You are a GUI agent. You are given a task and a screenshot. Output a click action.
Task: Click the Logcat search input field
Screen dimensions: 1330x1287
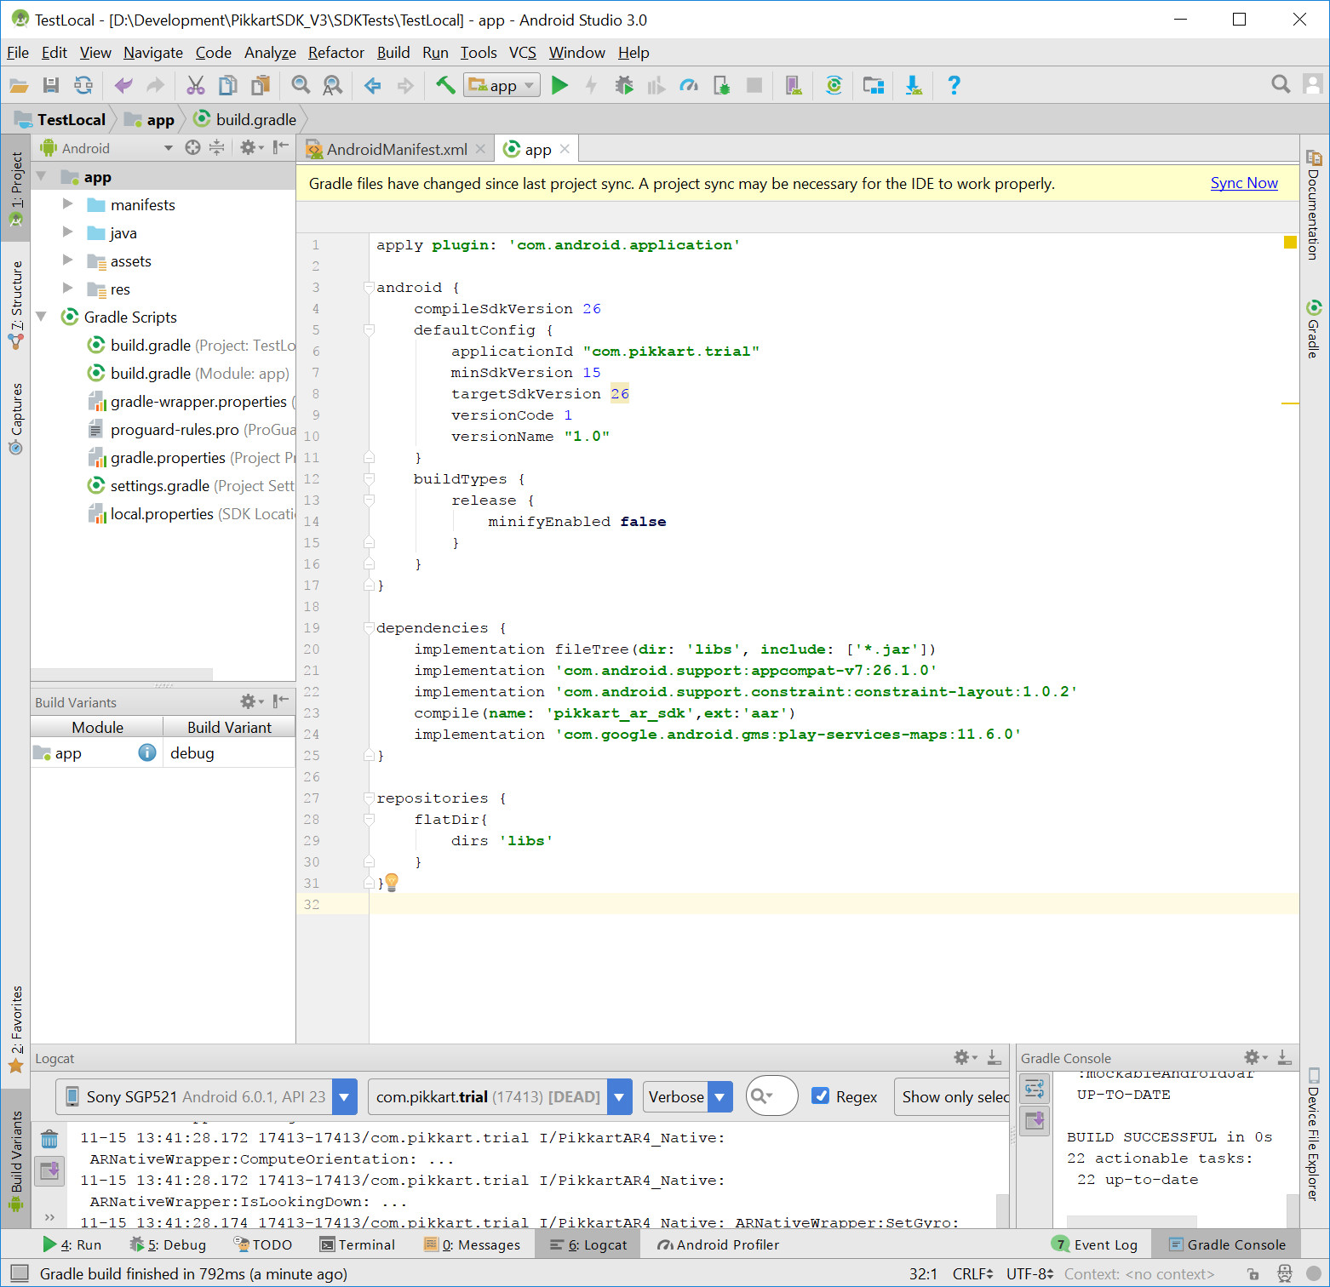click(x=771, y=1096)
